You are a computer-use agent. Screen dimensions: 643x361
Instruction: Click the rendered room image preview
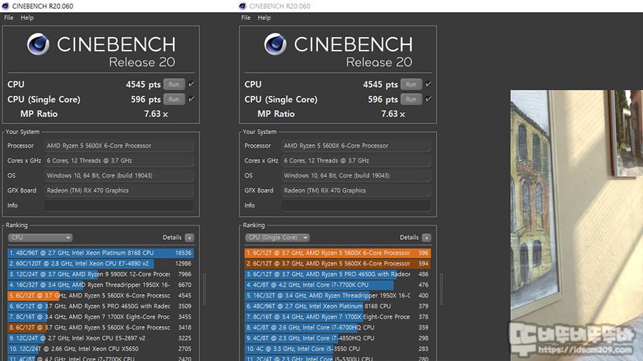[x=577, y=225]
